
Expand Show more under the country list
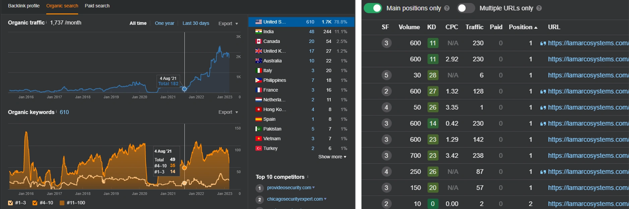[332, 157]
